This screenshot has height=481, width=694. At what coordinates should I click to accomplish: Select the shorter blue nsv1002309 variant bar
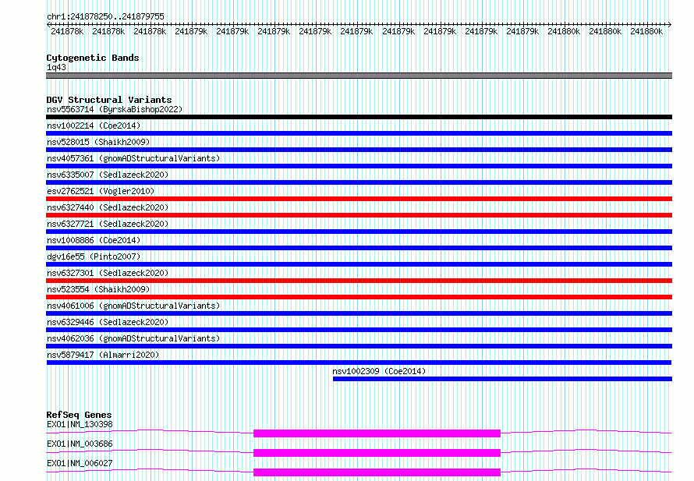pyautogui.click(x=502, y=379)
